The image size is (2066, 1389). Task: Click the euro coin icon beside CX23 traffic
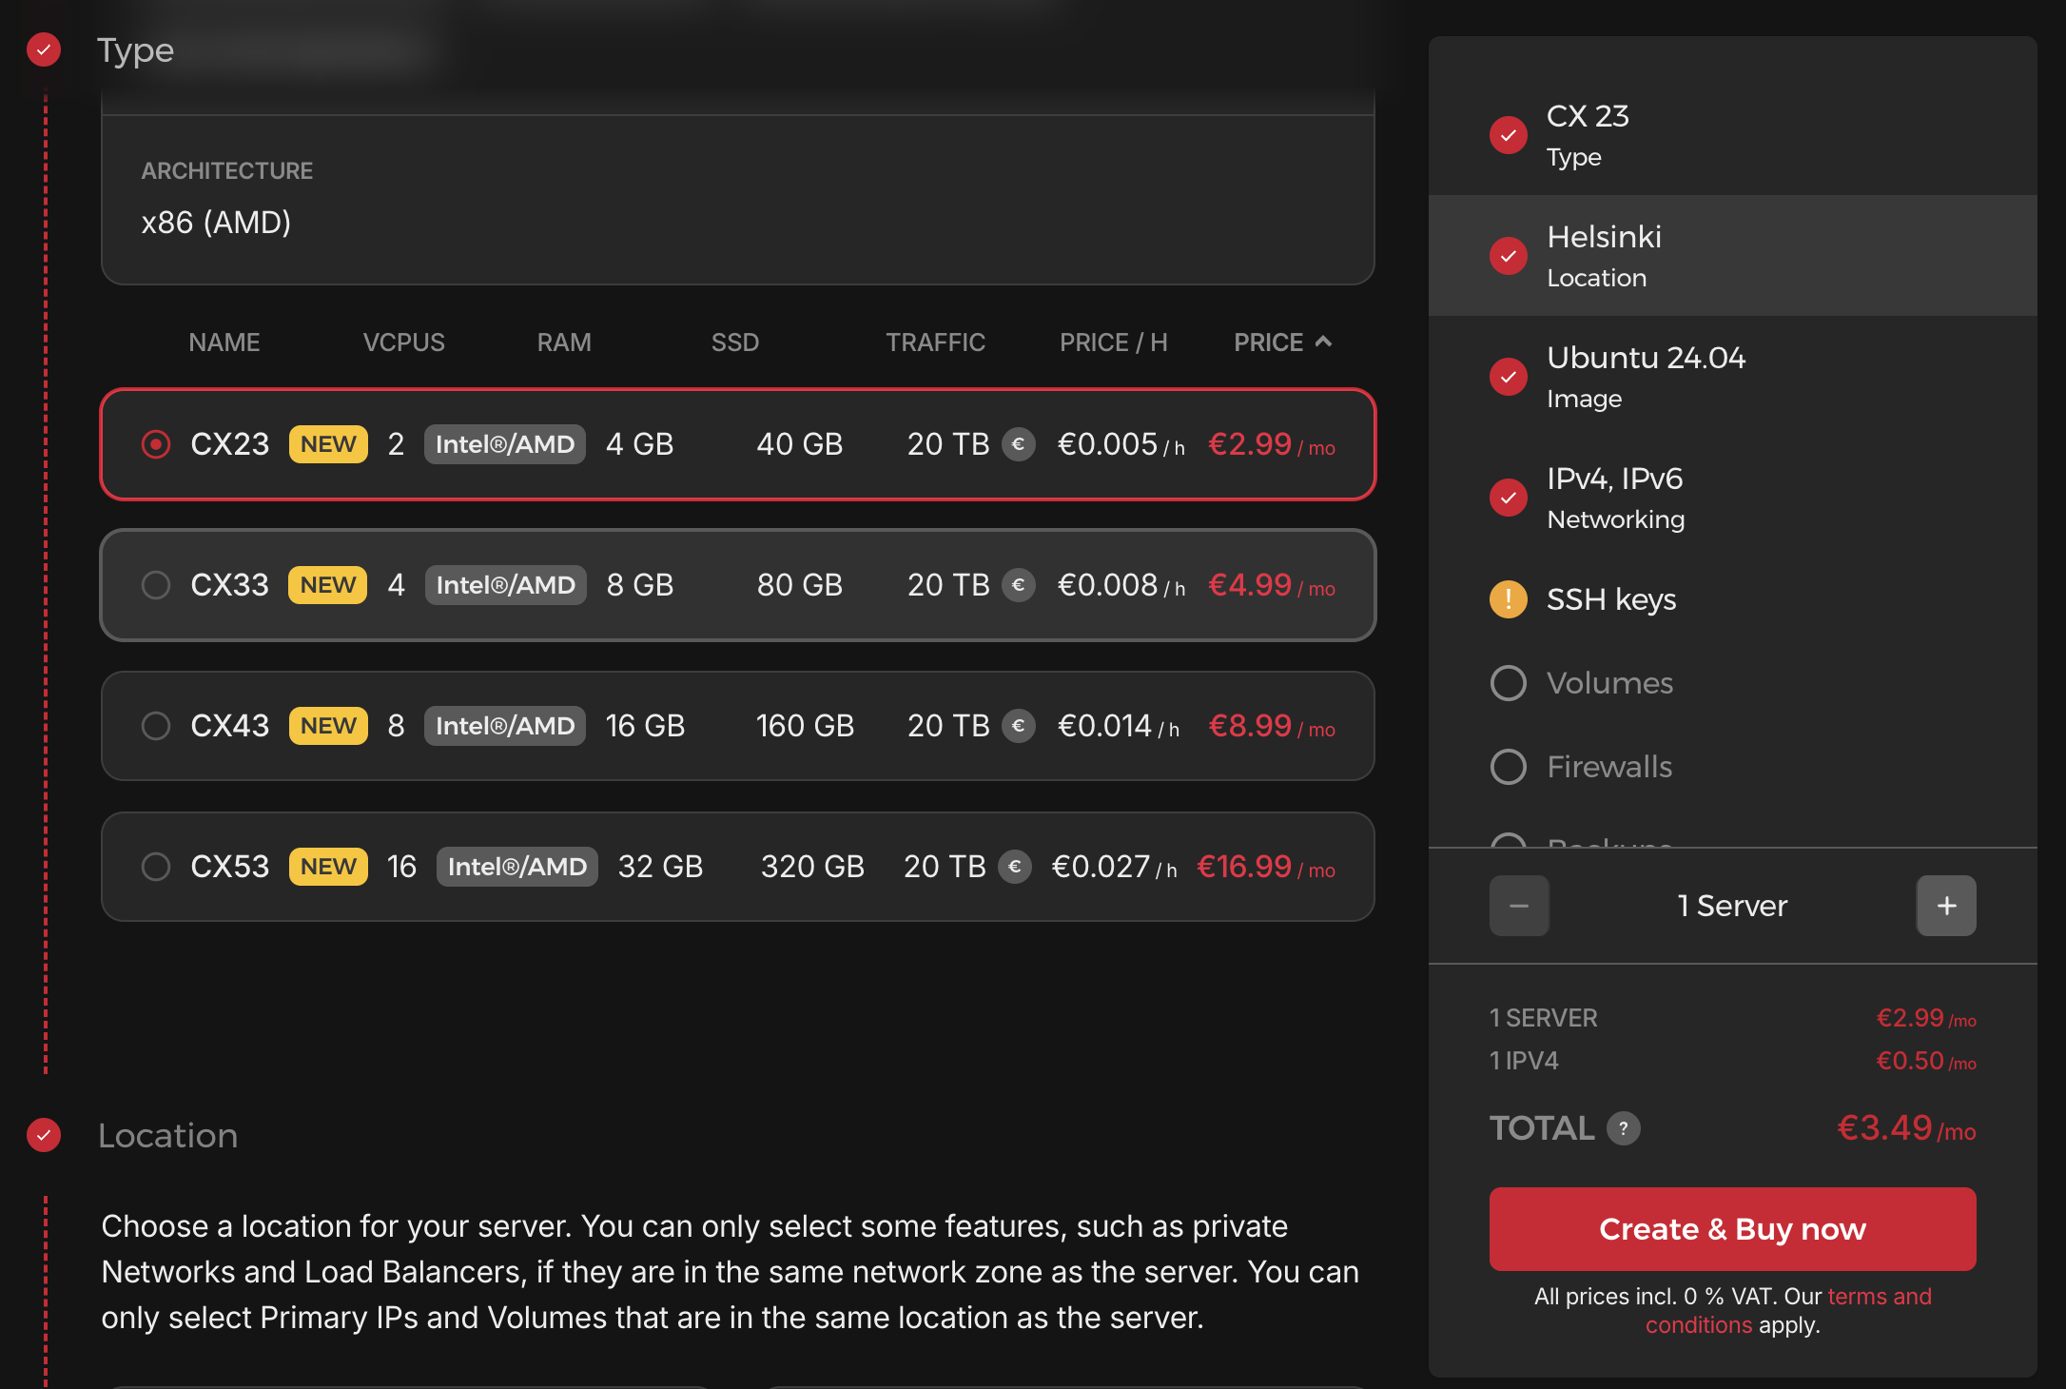pyautogui.click(x=1019, y=443)
